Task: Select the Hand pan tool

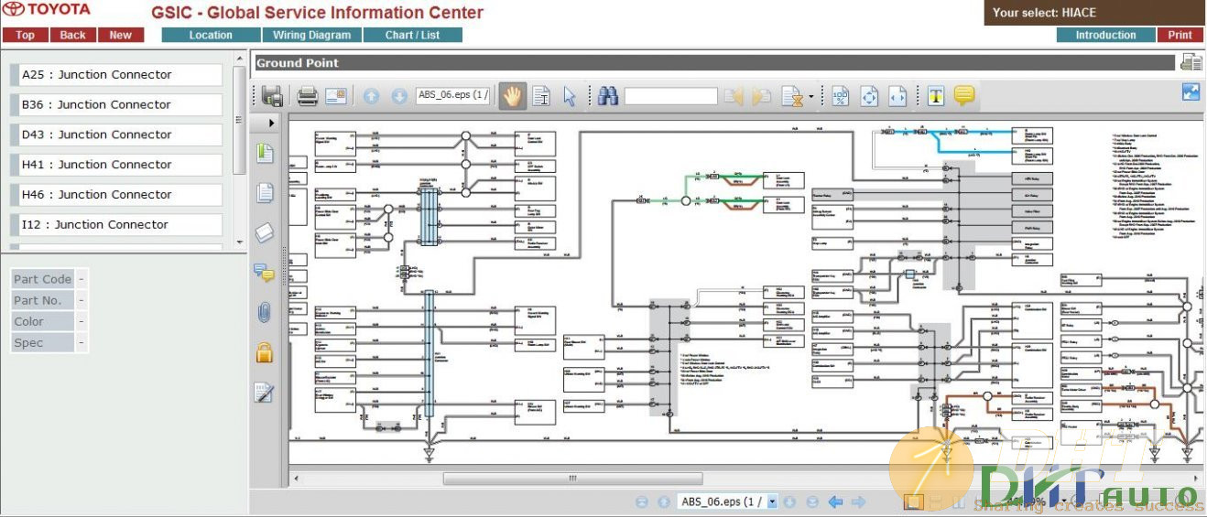Action: point(512,96)
